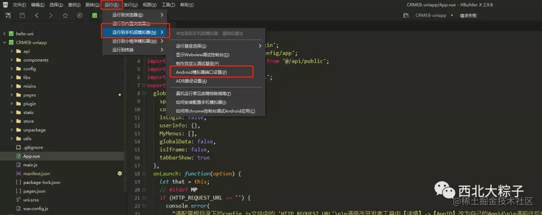
Task: Click the run play toolbar icon
Action: pos(79,16)
